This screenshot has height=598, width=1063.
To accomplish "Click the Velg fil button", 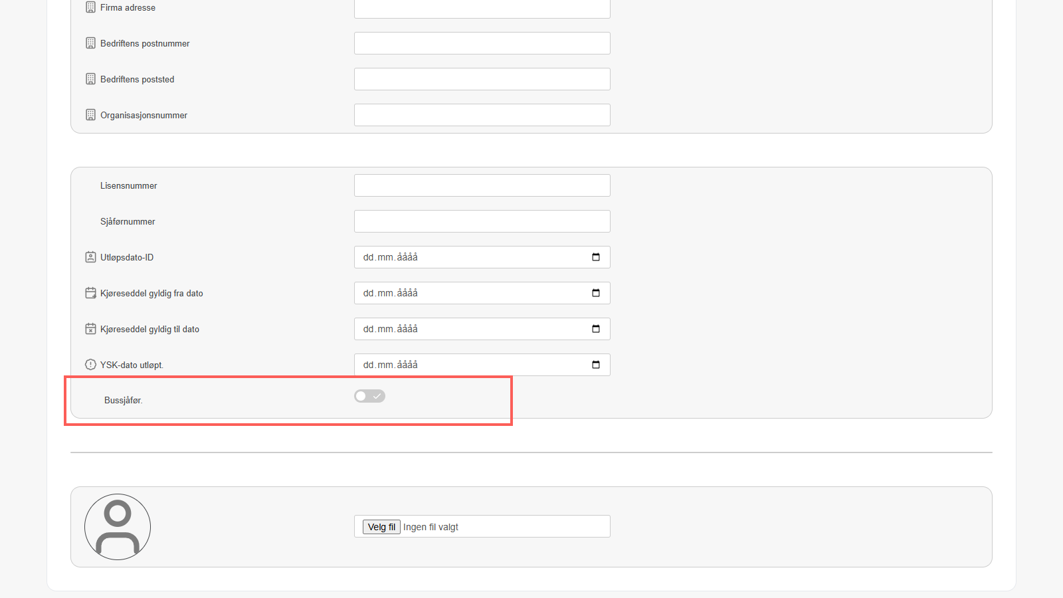I will (x=381, y=527).
